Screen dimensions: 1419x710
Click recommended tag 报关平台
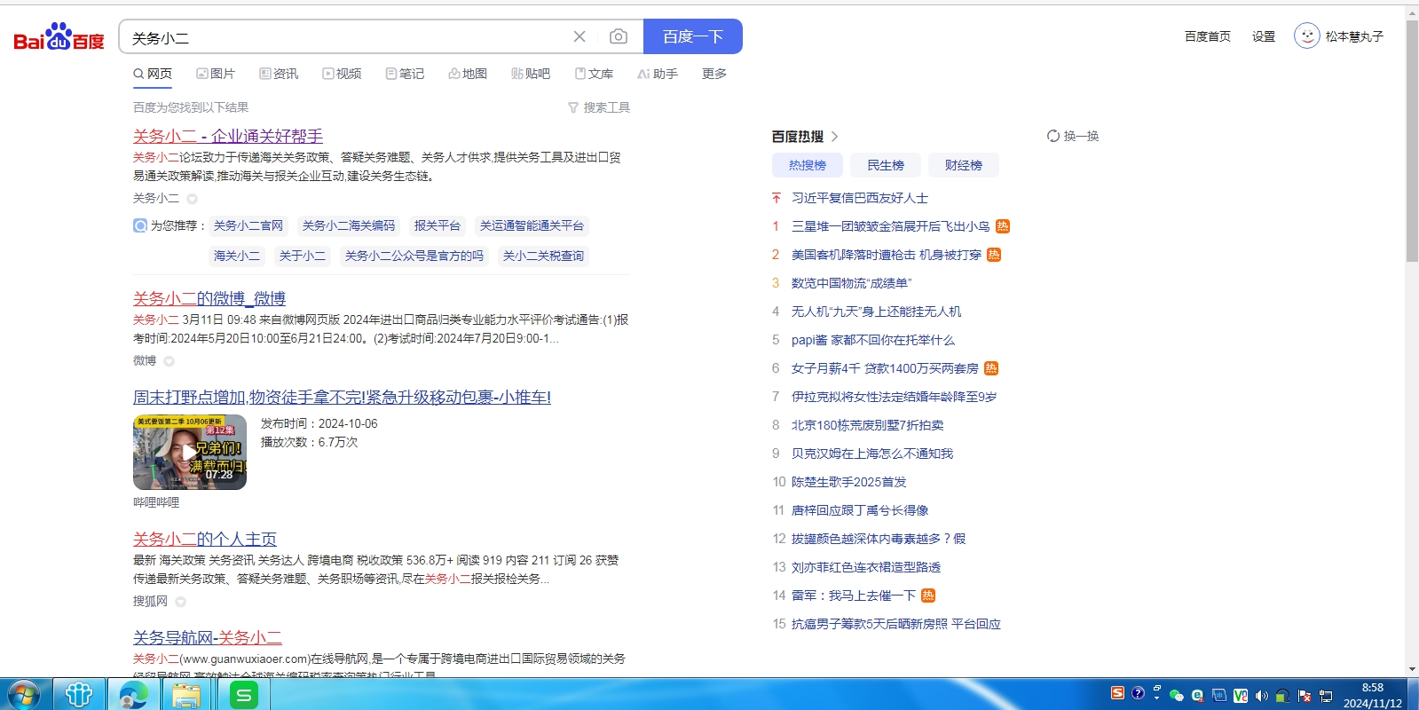[x=438, y=225]
